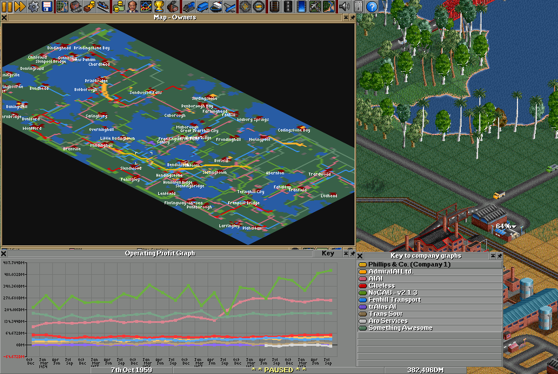Click Larfingley town on map
The height and width of the screenshot is (374, 558).
[x=229, y=226]
